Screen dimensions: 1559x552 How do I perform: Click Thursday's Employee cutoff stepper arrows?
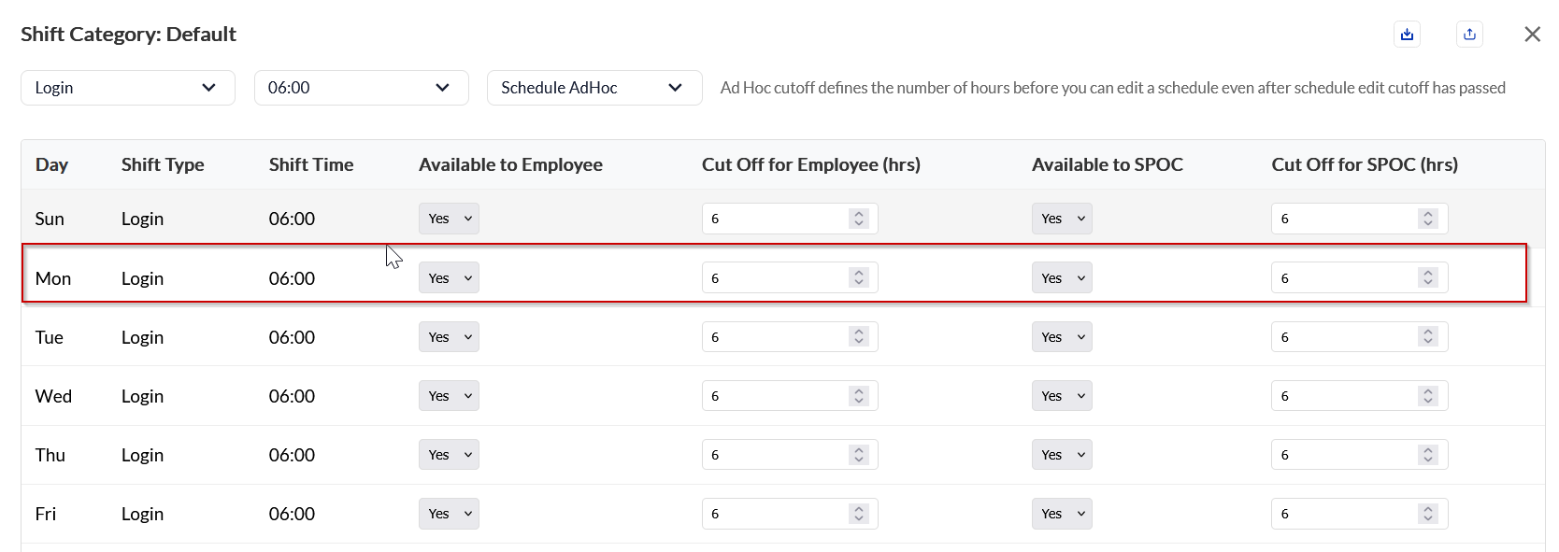point(859,455)
